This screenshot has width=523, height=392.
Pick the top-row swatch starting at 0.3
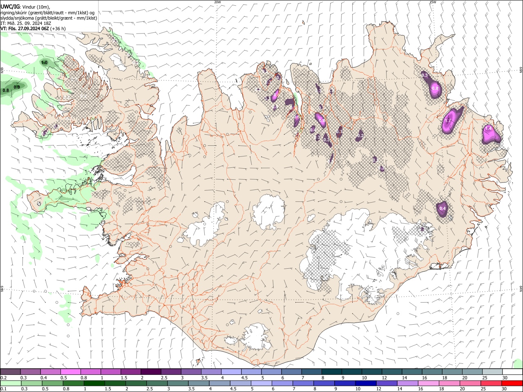(30, 372)
